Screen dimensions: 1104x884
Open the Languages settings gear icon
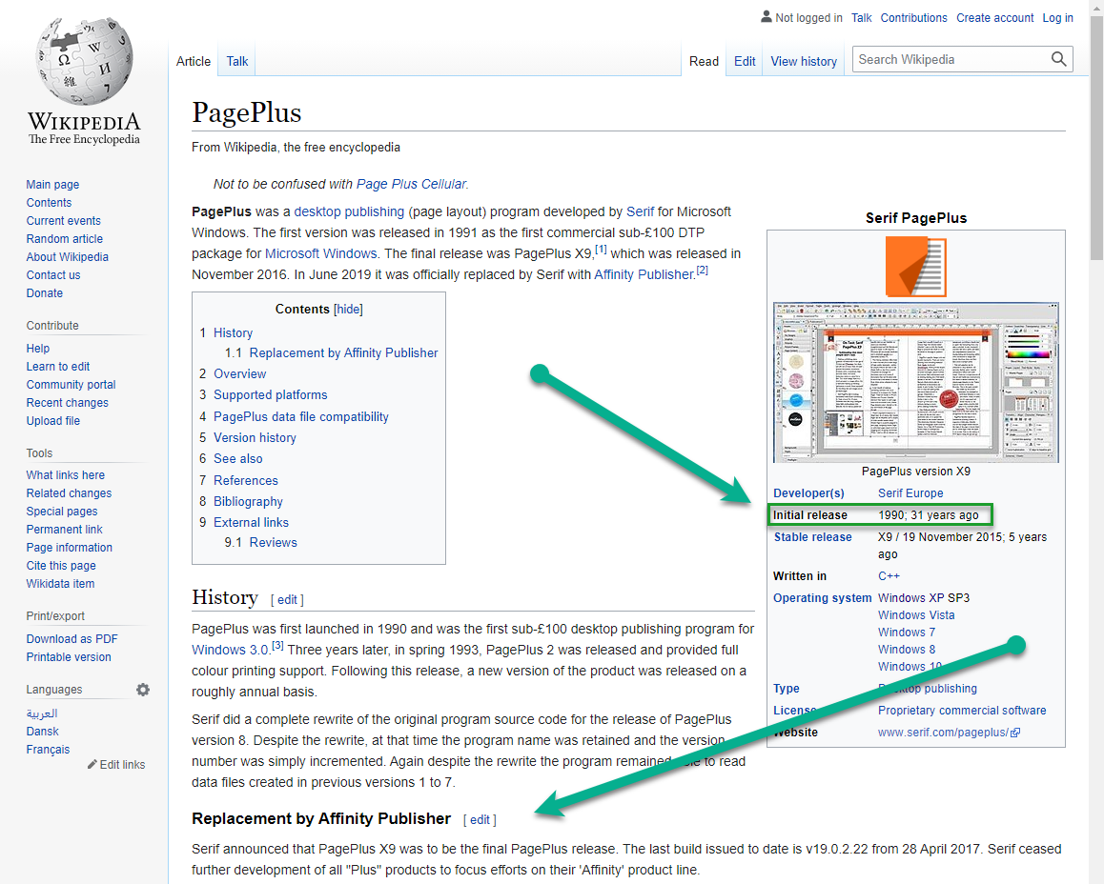point(143,690)
